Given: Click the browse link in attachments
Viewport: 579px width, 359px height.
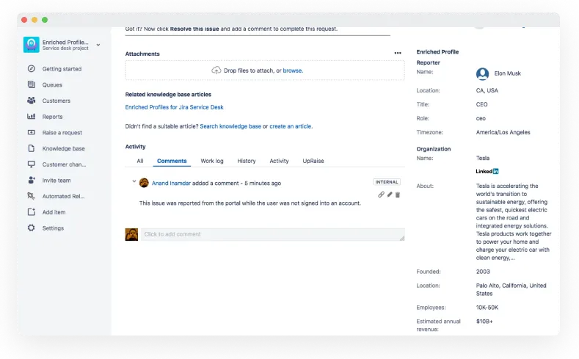Looking at the screenshot, I should (x=292, y=70).
